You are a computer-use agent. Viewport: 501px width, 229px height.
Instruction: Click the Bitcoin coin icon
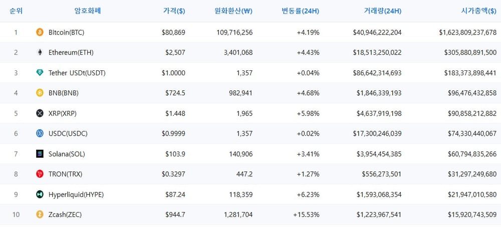pyautogui.click(x=40, y=32)
